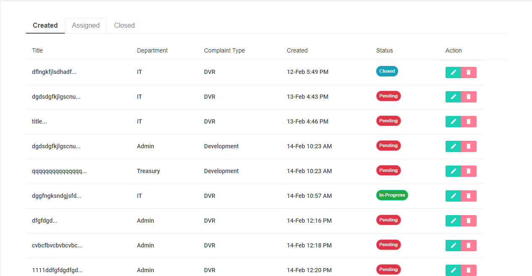The image size is (532, 276).
Task: Select the title... cell
Action: [39, 121]
